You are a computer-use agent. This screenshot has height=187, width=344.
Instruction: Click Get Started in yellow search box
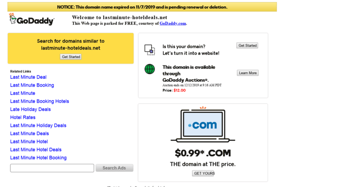71,57
